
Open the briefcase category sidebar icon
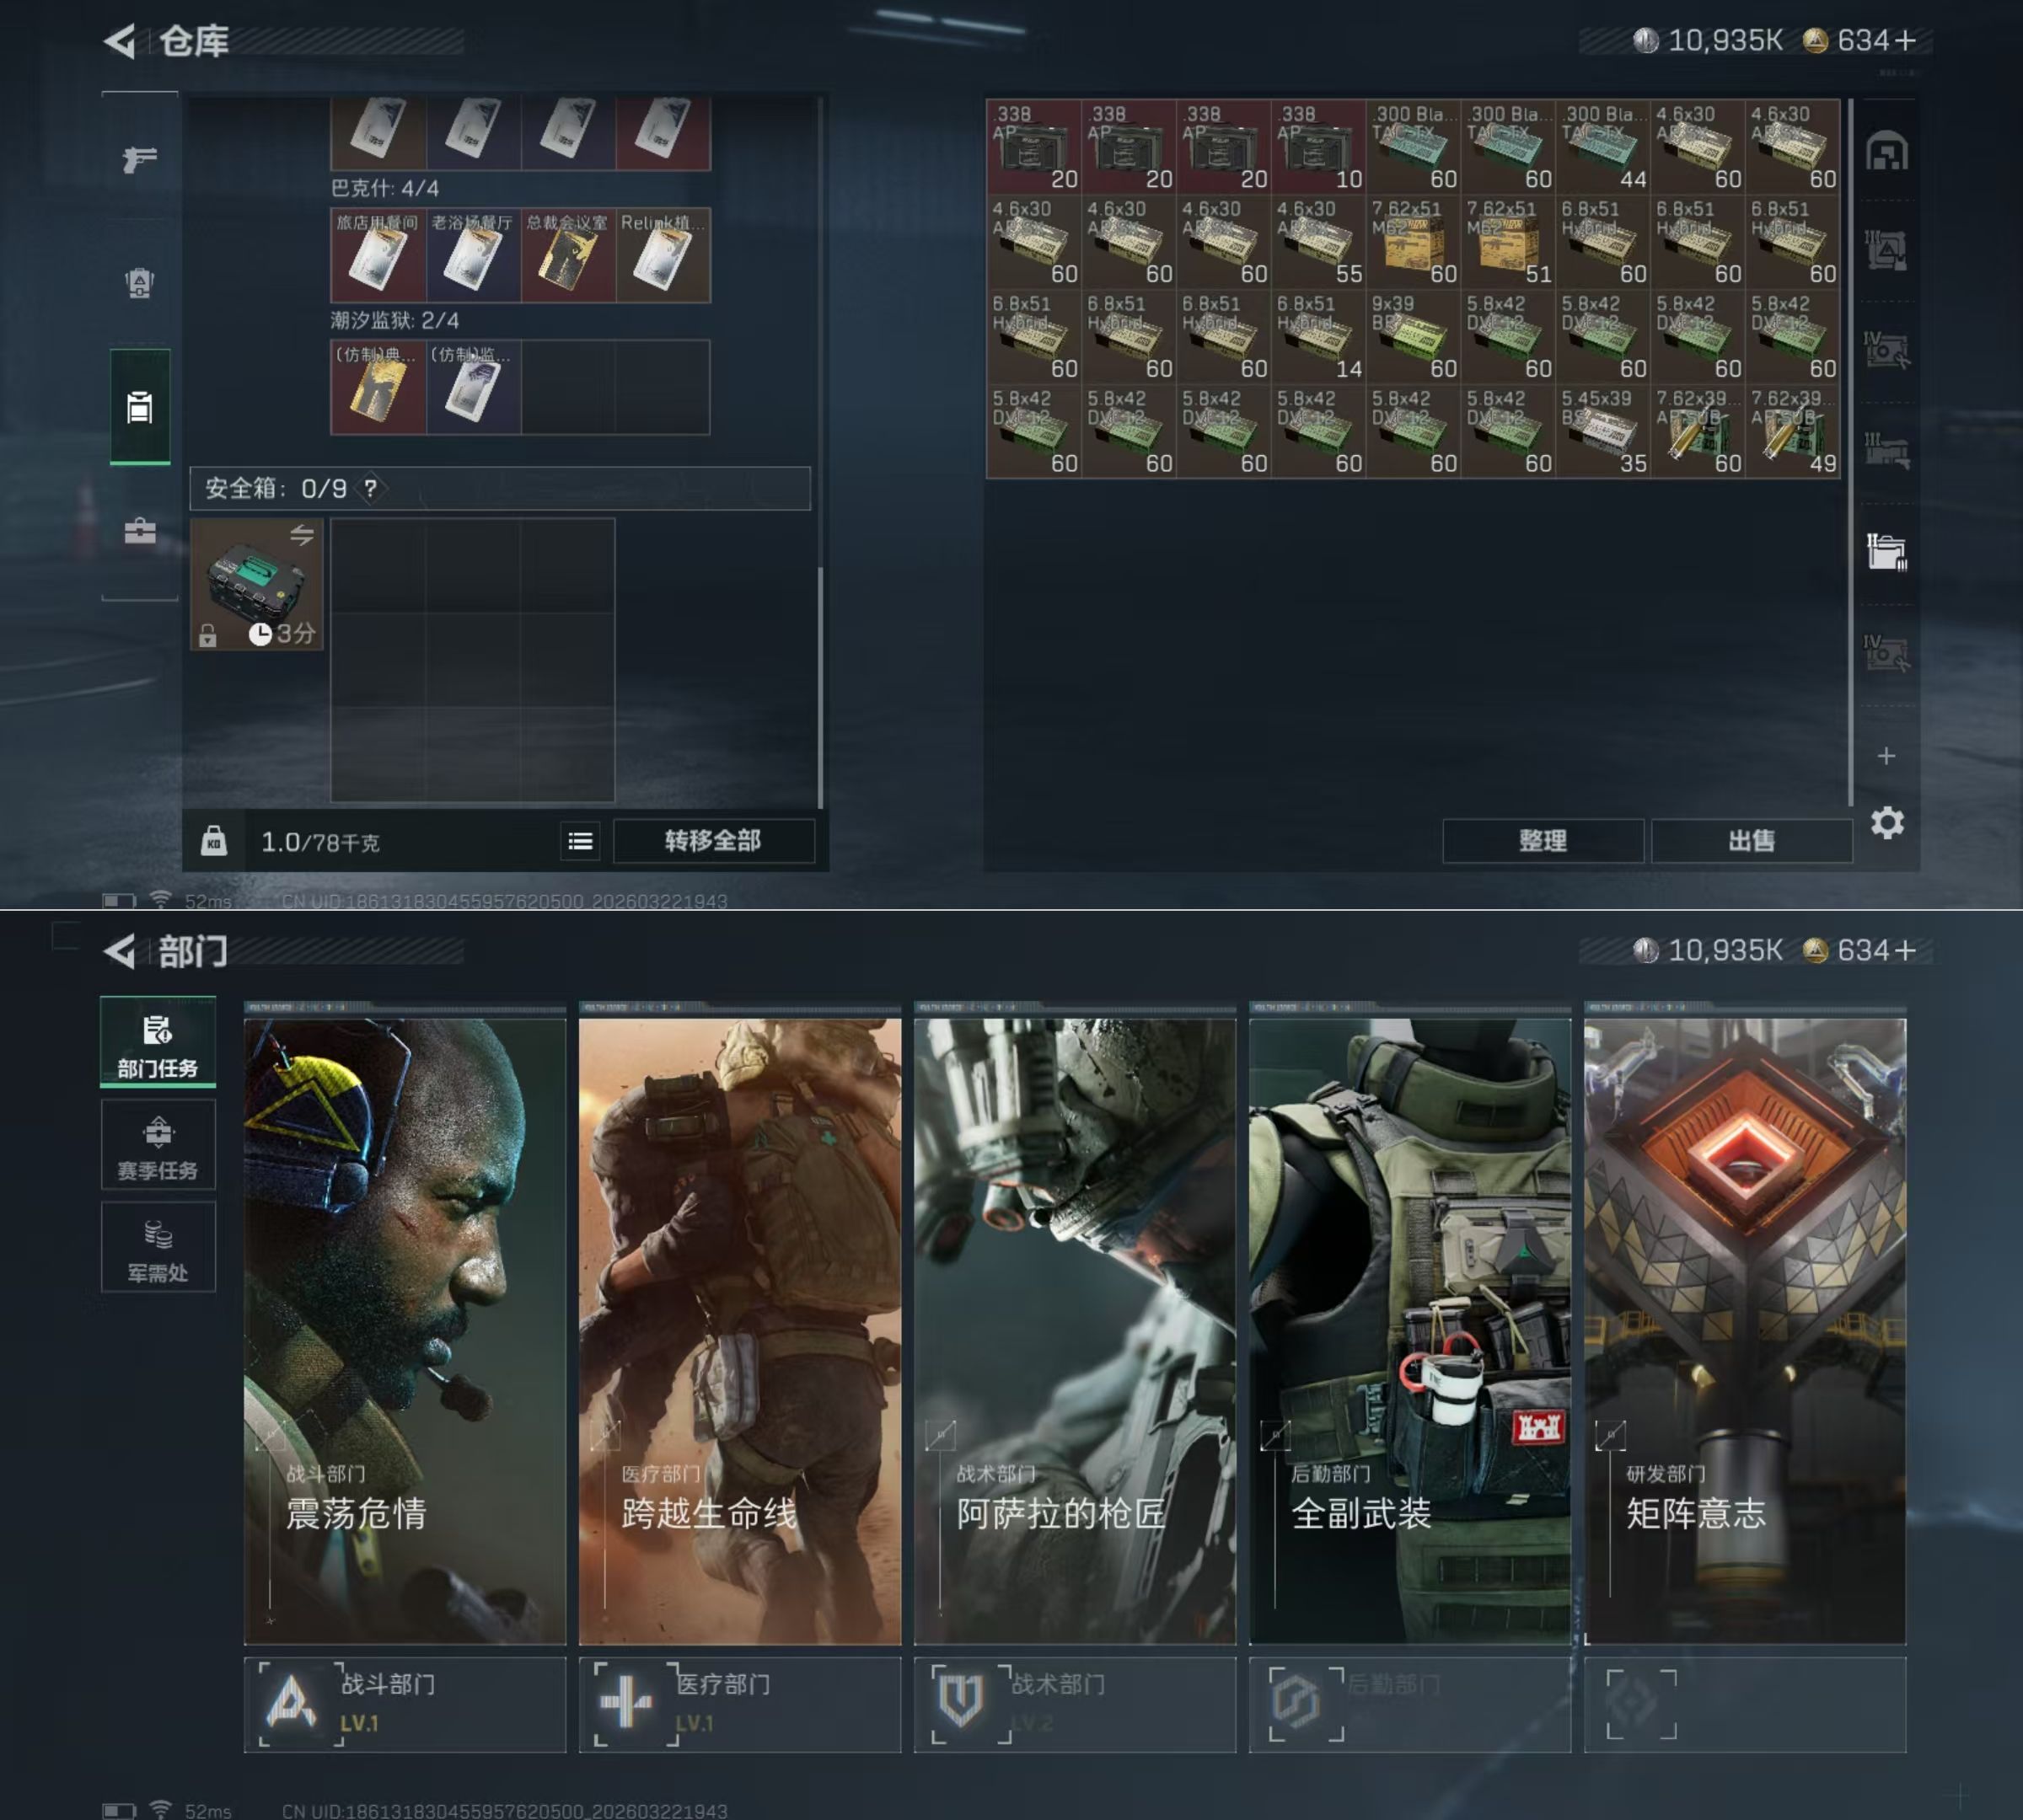click(140, 531)
